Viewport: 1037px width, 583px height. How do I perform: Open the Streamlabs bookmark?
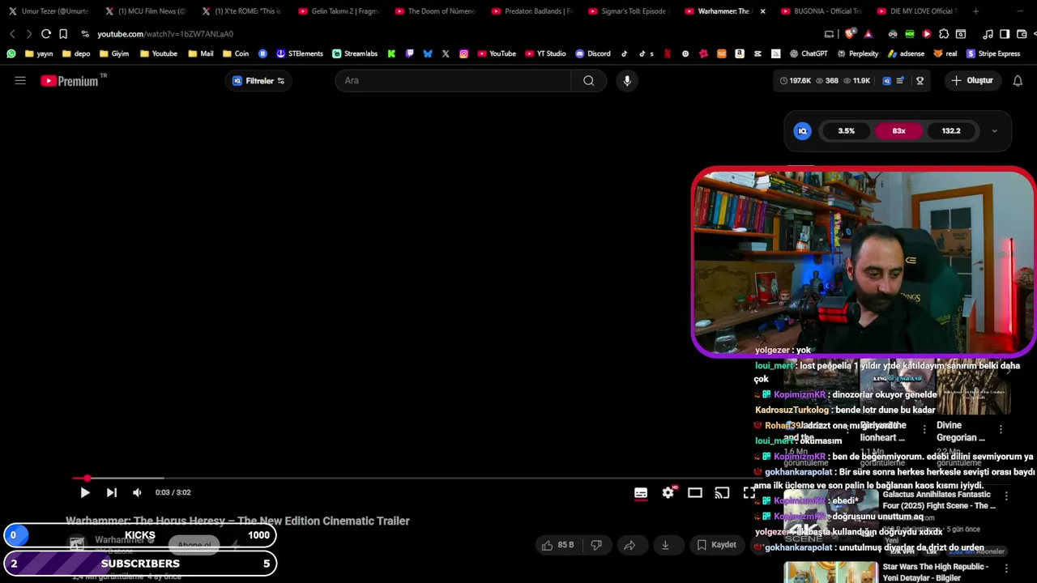click(x=355, y=53)
